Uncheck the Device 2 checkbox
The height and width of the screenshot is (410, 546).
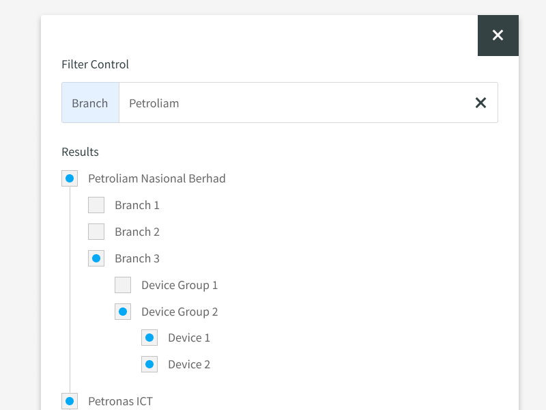(149, 364)
